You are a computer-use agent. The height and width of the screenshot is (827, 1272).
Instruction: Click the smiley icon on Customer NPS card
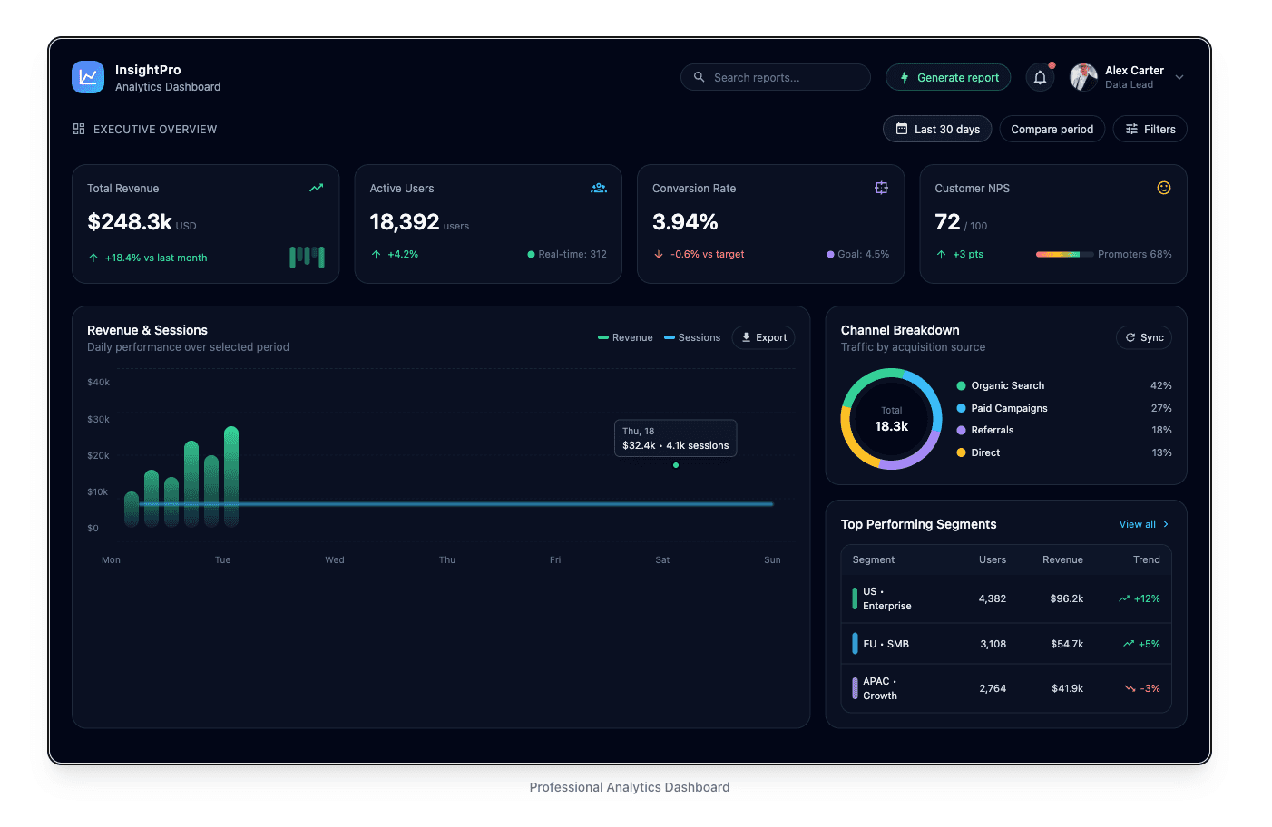coord(1164,188)
